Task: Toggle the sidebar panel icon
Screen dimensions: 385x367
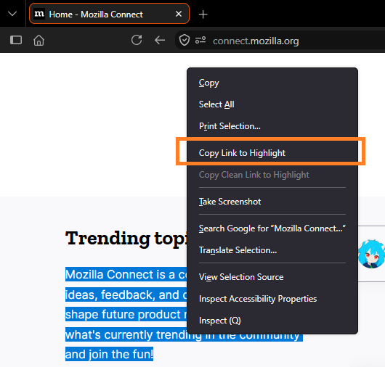Action: (16, 40)
